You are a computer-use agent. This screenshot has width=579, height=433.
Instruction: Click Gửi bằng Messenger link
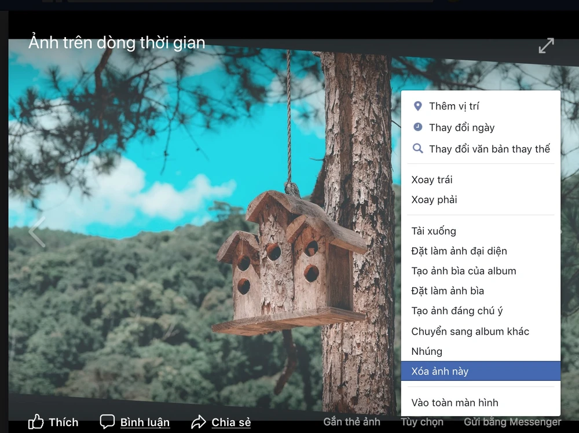click(x=512, y=422)
